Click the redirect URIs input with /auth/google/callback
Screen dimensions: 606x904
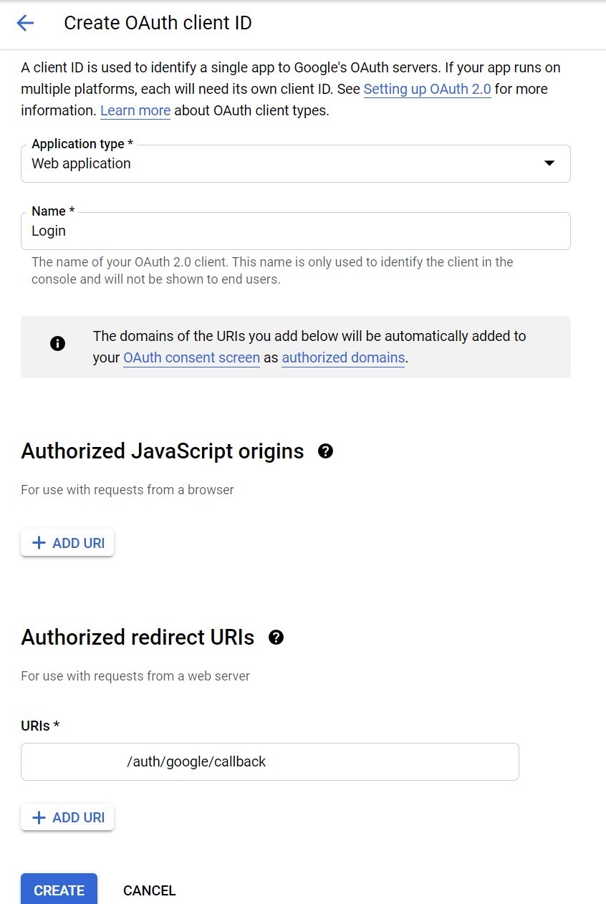[270, 761]
